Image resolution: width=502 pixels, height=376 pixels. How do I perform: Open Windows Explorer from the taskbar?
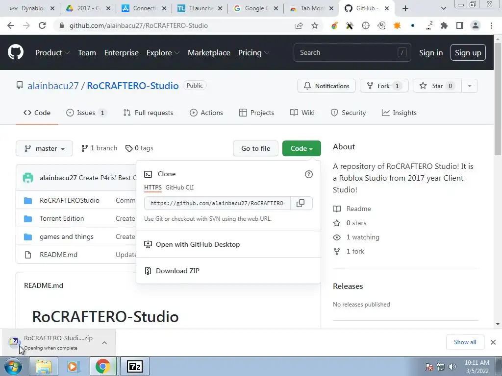coord(44,366)
